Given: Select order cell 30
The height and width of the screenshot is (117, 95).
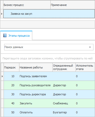Looking at the screenshot, I should click(11, 94).
